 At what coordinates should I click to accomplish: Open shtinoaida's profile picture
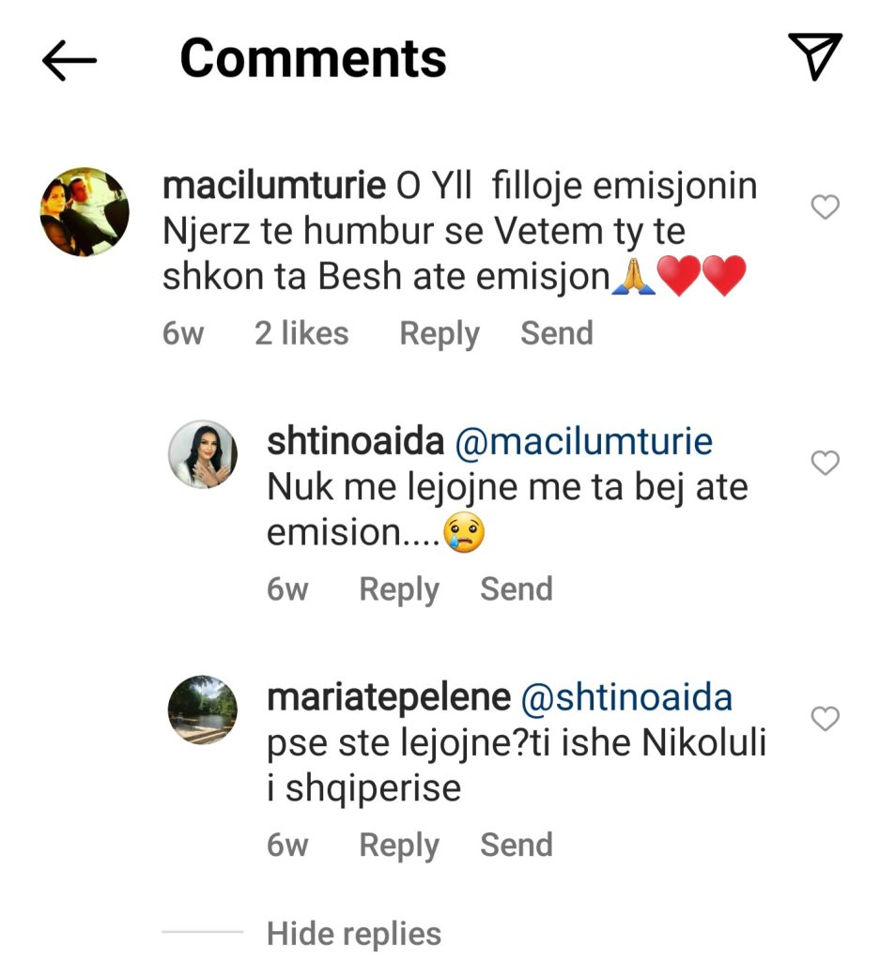(x=202, y=454)
